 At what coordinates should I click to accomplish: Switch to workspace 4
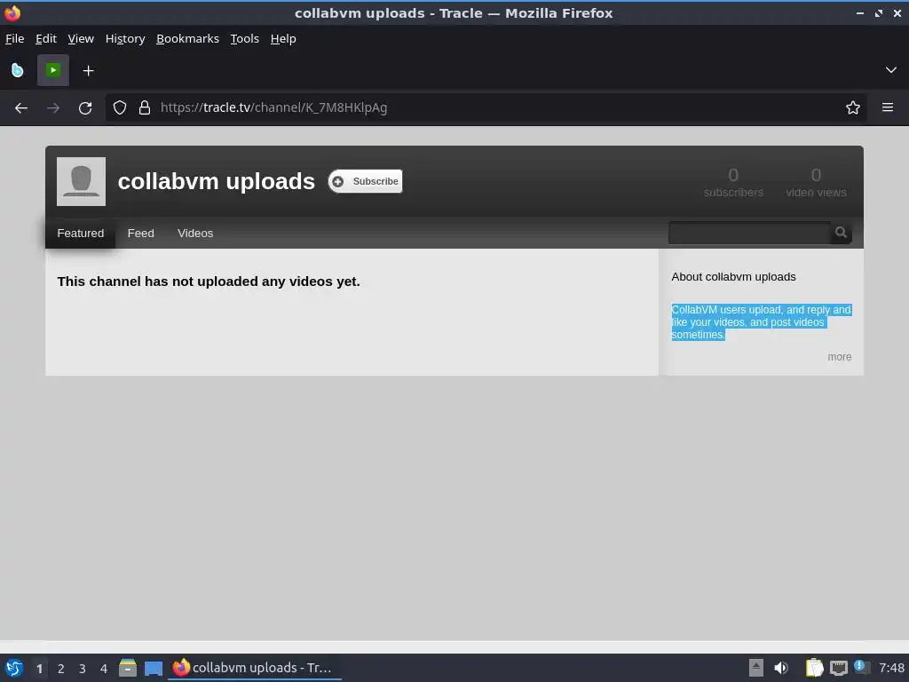(104, 669)
